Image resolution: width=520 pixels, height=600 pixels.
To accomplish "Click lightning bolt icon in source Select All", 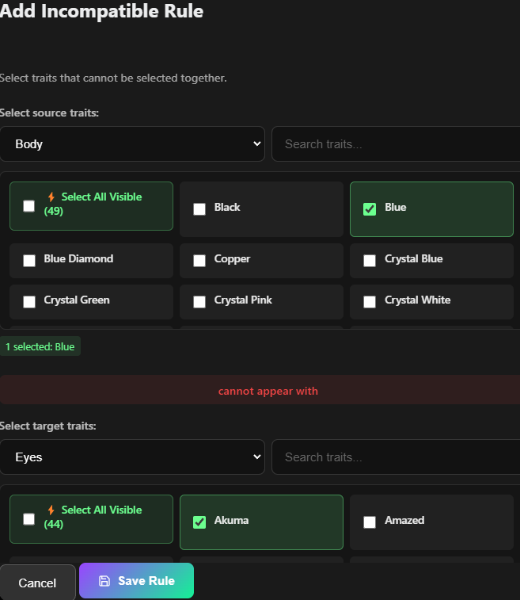I will [51, 197].
